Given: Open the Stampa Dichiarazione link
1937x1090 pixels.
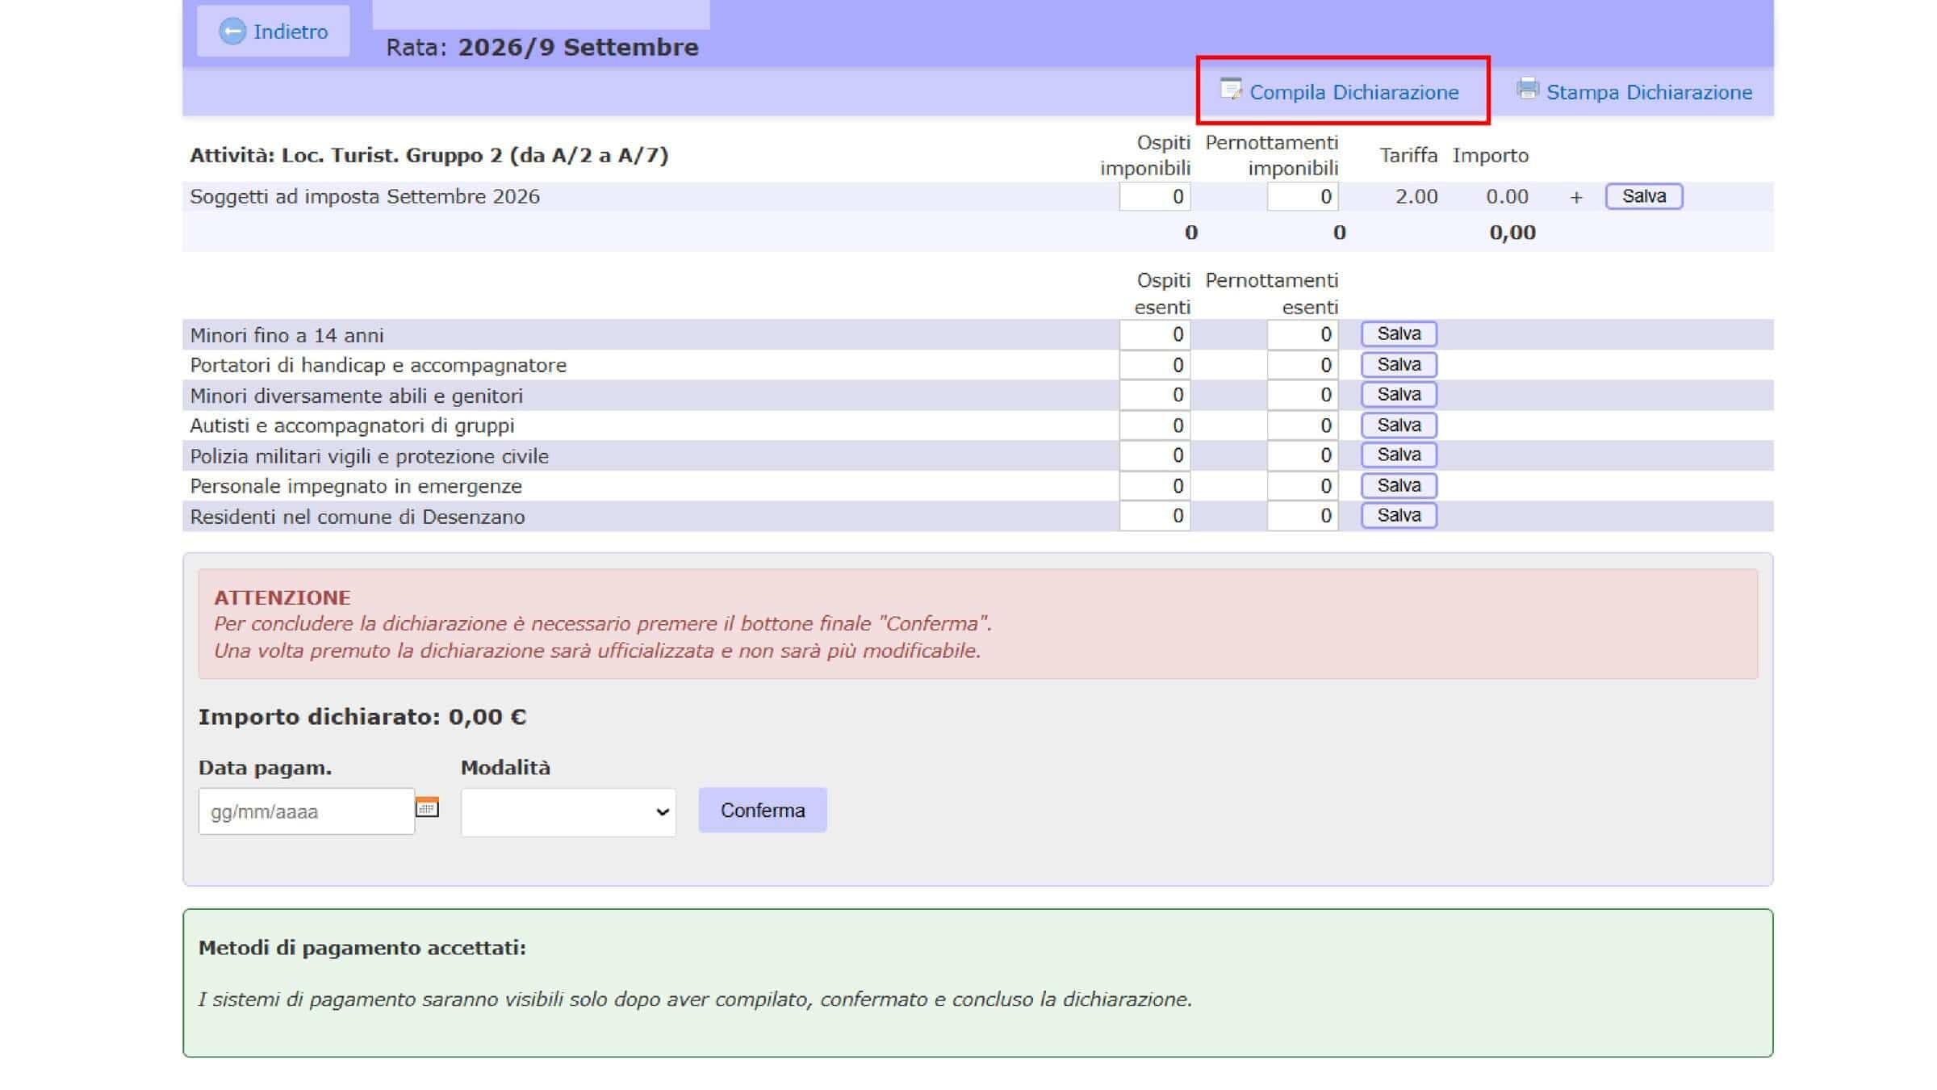Looking at the screenshot, I should click(x=1649, y=92).
